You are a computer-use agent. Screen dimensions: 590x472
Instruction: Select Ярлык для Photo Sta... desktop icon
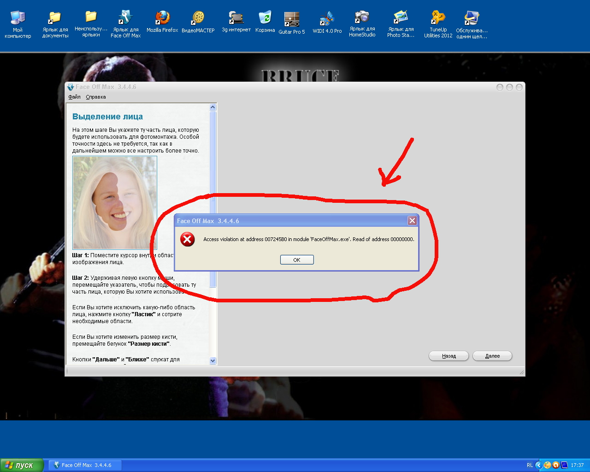[401, 24]
